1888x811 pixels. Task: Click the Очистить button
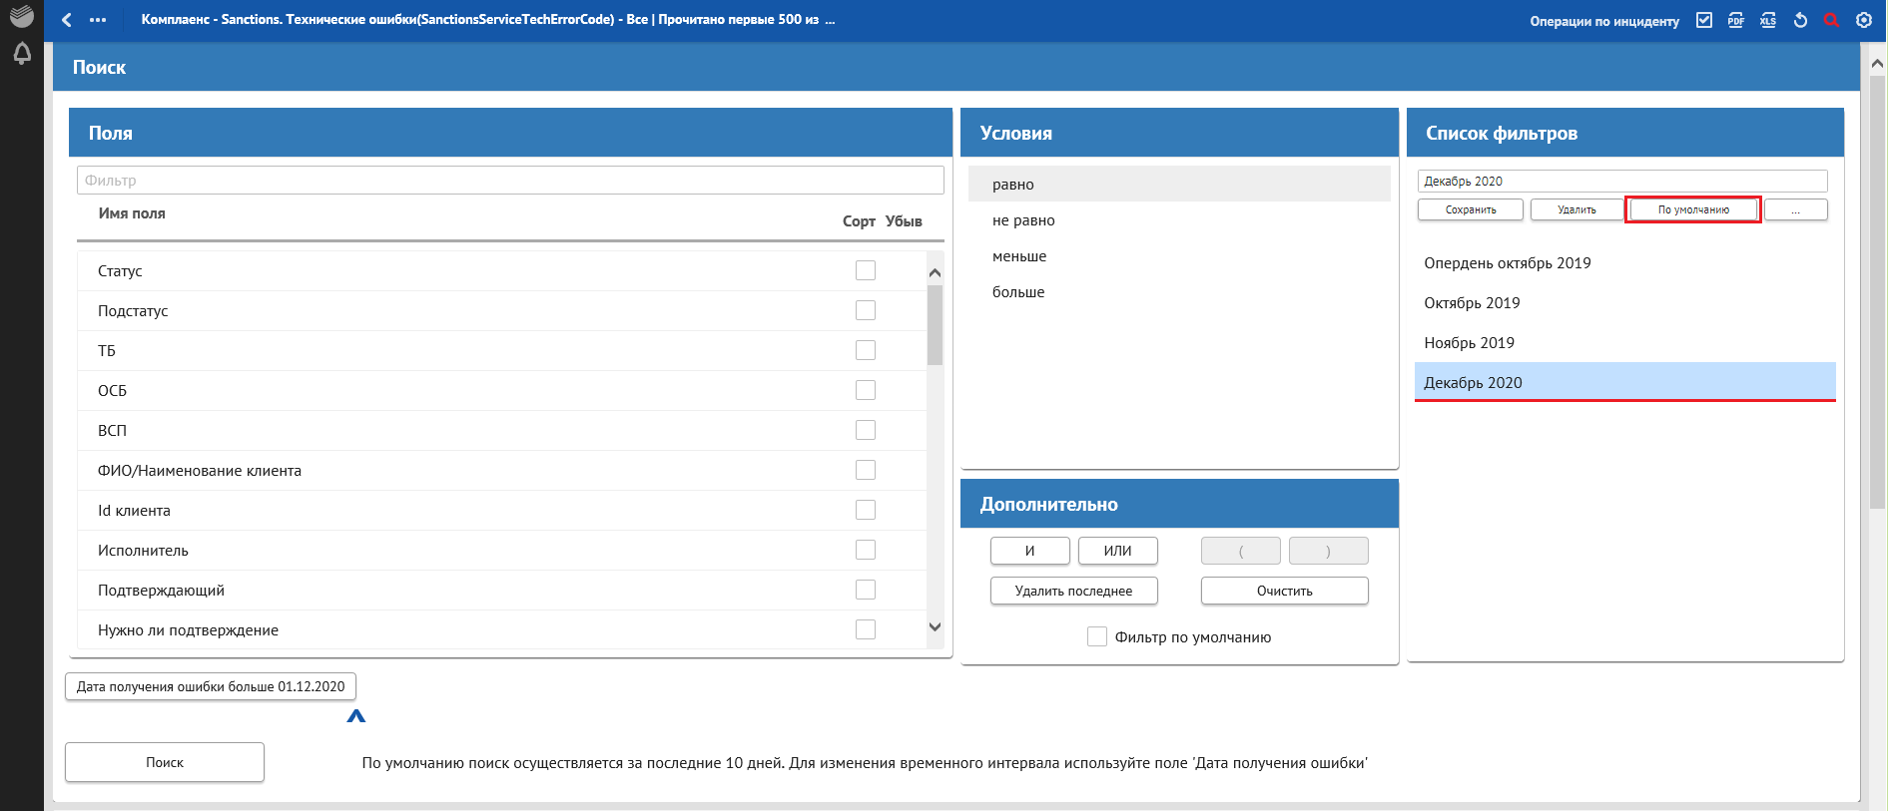(1284, 591)
